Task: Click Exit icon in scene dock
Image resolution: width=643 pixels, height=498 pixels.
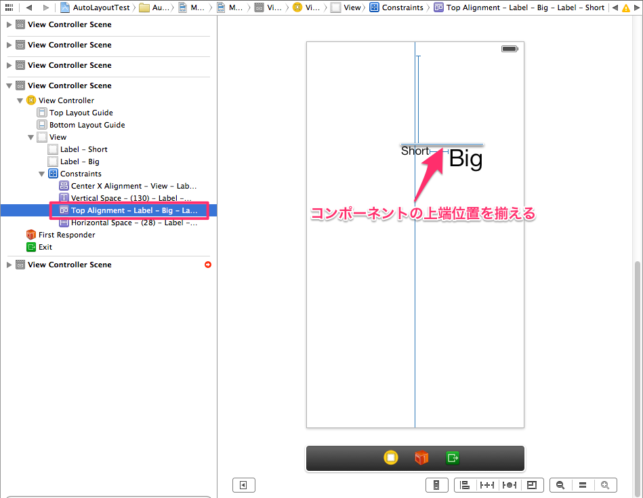Action: point(453,457)
